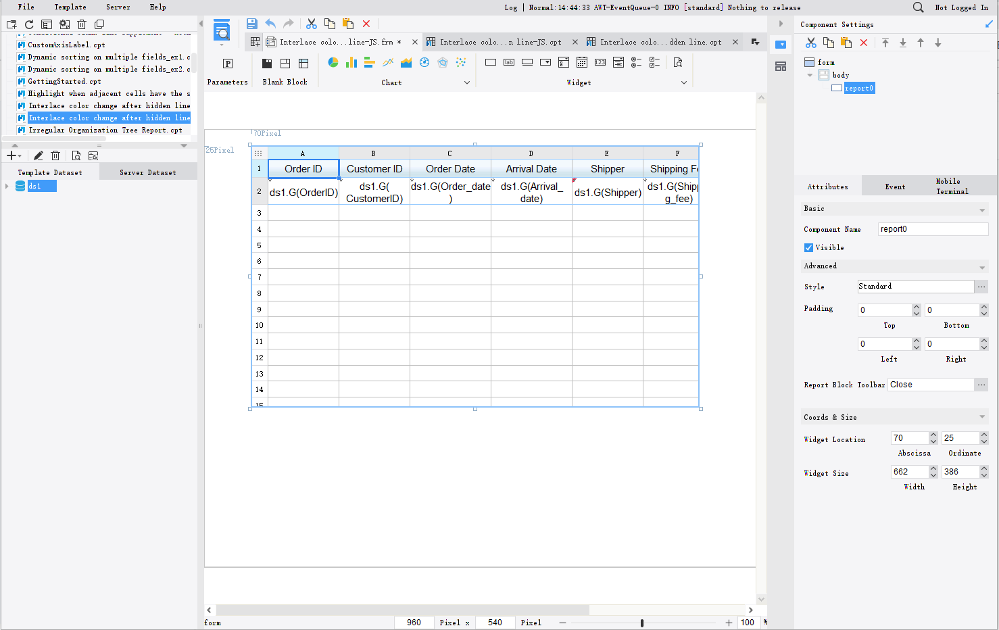This screenshot has height=630, width=999.
Task: Choose the radio button group widget icon
Action: click(x=637, y=62)
